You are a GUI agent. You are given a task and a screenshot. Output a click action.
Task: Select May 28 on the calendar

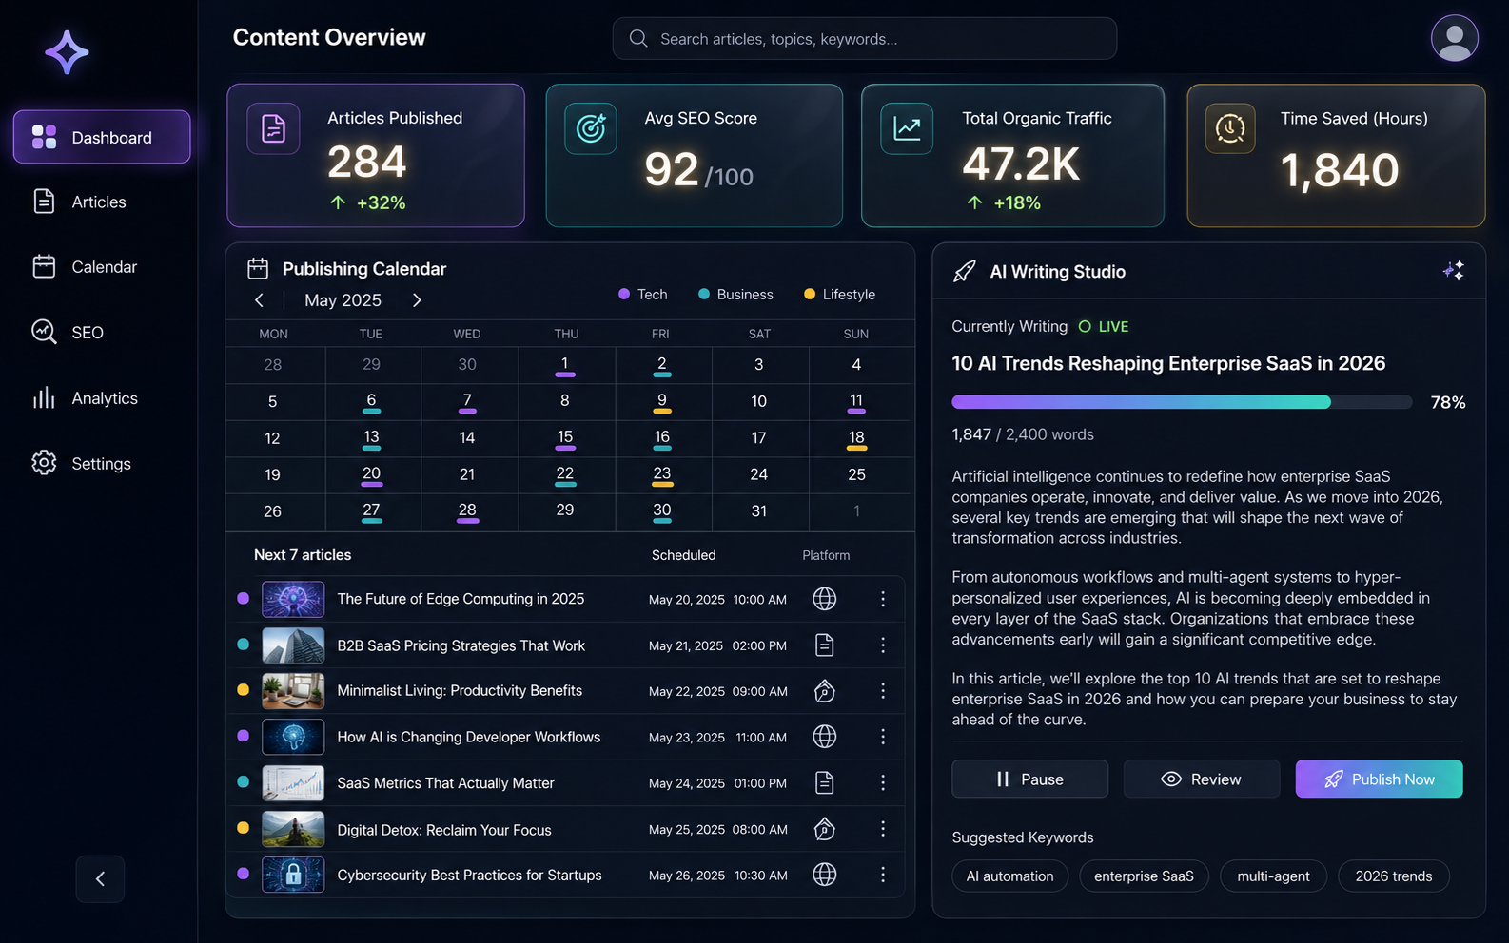[467, 510]
